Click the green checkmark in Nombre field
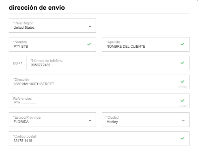 pyautogui.click(x=89, y=44)
